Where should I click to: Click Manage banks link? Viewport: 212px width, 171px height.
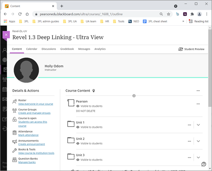(x=27, y=163)
